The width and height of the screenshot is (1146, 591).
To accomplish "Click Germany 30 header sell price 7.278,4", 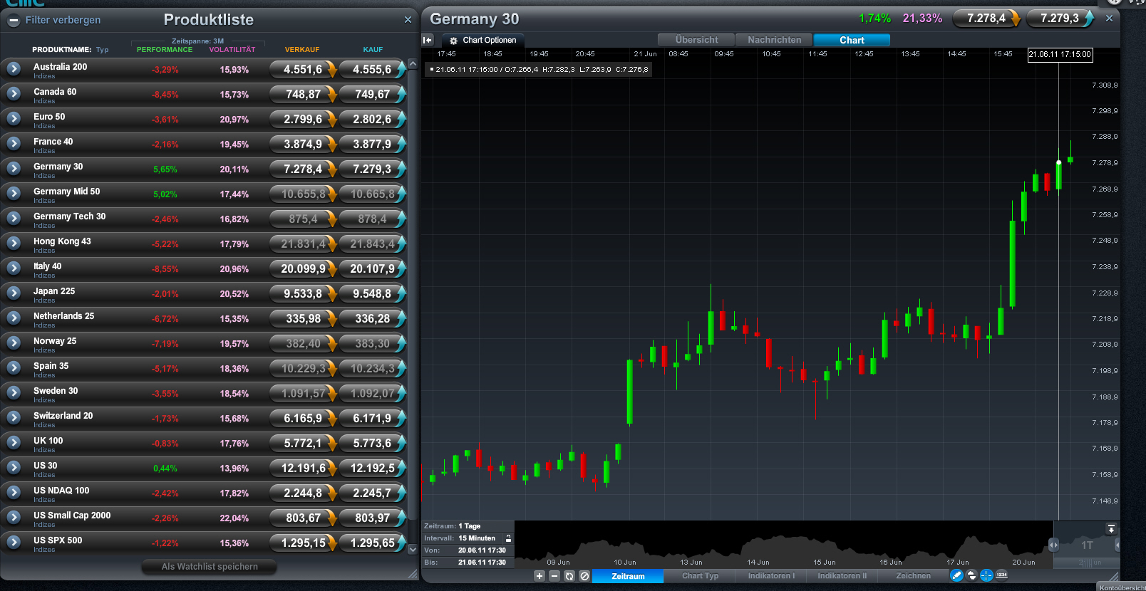I will pyautogui.click(x=986, y=19).
